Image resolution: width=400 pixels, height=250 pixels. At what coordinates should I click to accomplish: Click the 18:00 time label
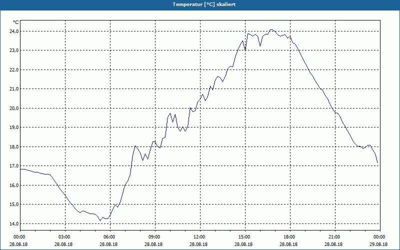click(289, 237)
